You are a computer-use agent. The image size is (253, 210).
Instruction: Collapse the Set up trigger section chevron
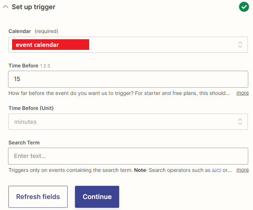[x=5, y=7]
